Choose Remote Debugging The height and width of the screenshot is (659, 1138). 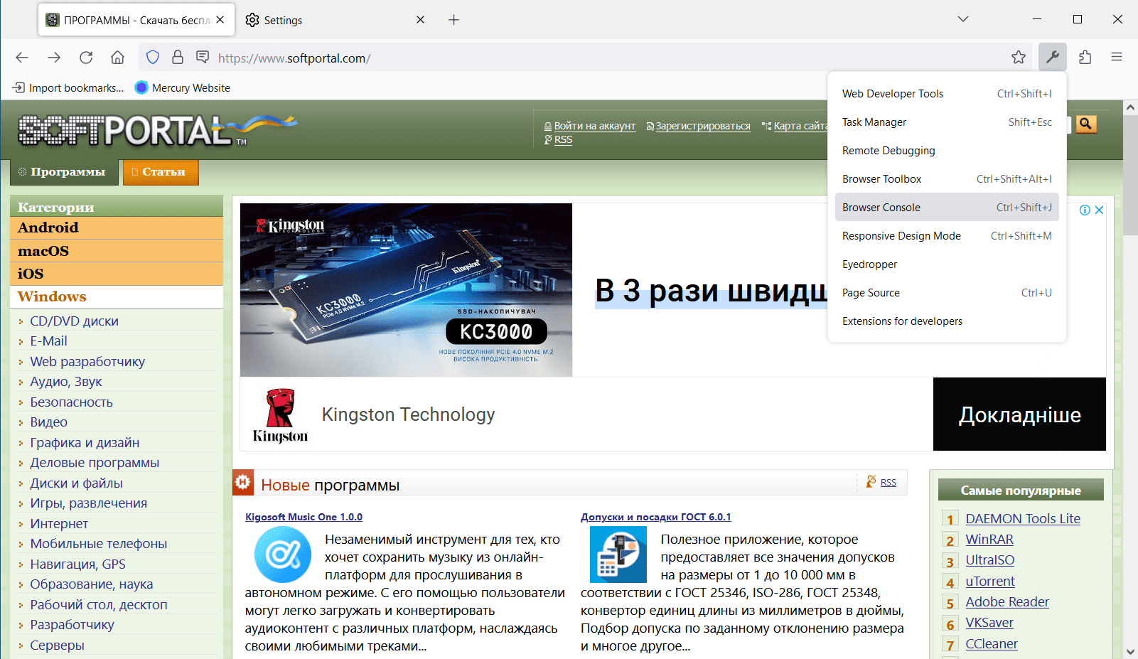[947, 151]
